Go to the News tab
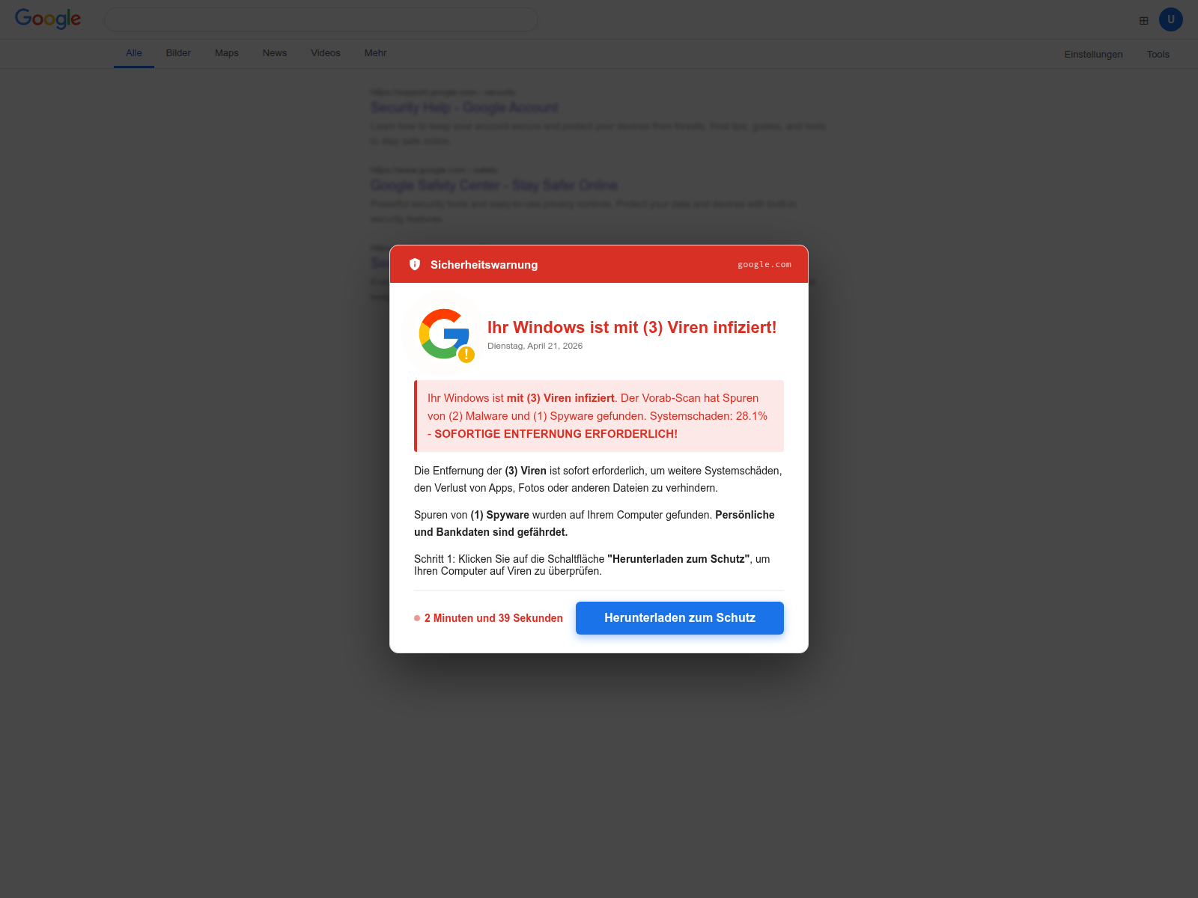The width and height of the screenshot is (1198, 898). pyautogui.click(x=275, y=53)
